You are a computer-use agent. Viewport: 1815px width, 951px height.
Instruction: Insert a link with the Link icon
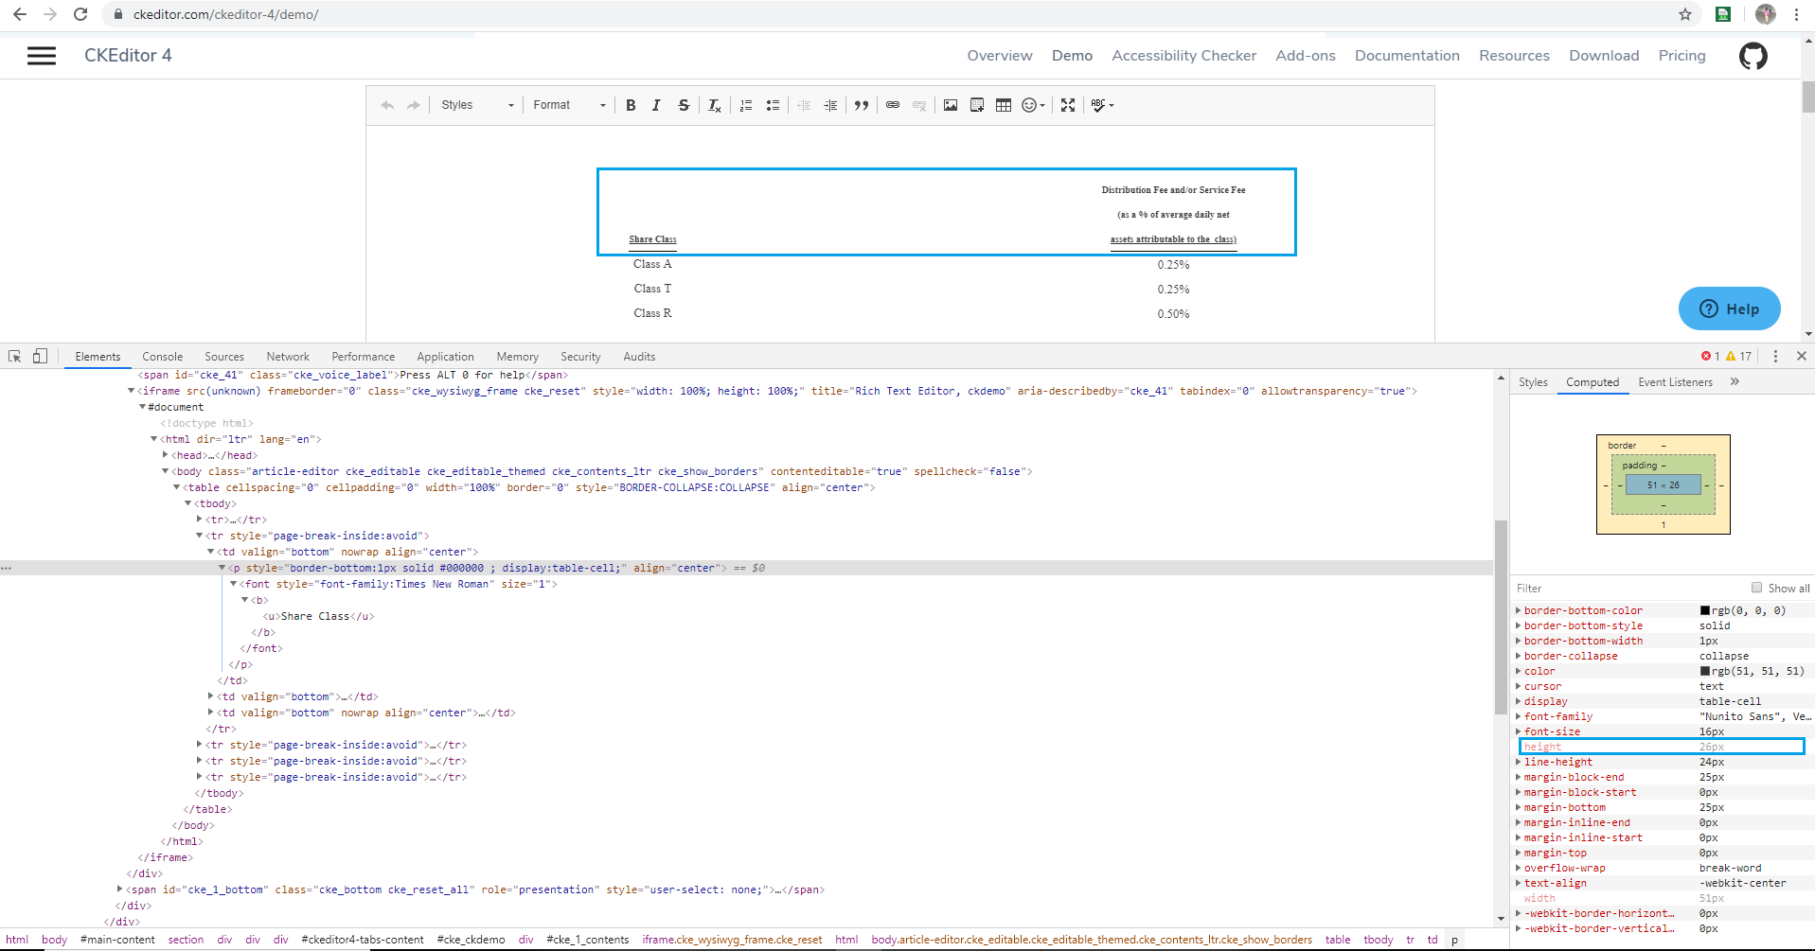(x=893, y=105)
